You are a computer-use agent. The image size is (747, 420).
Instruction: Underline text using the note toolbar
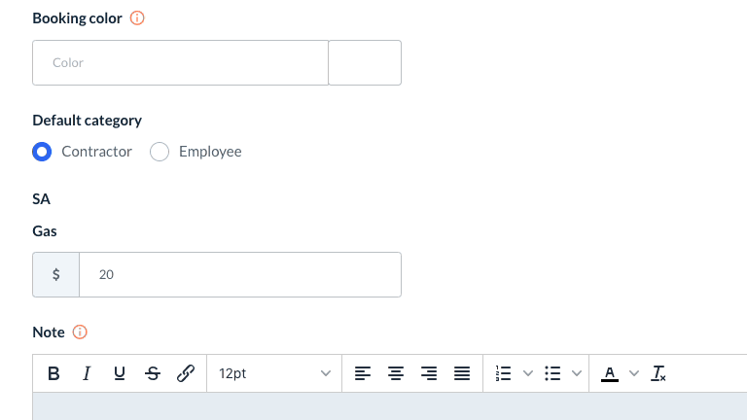(x=120, y=373)
